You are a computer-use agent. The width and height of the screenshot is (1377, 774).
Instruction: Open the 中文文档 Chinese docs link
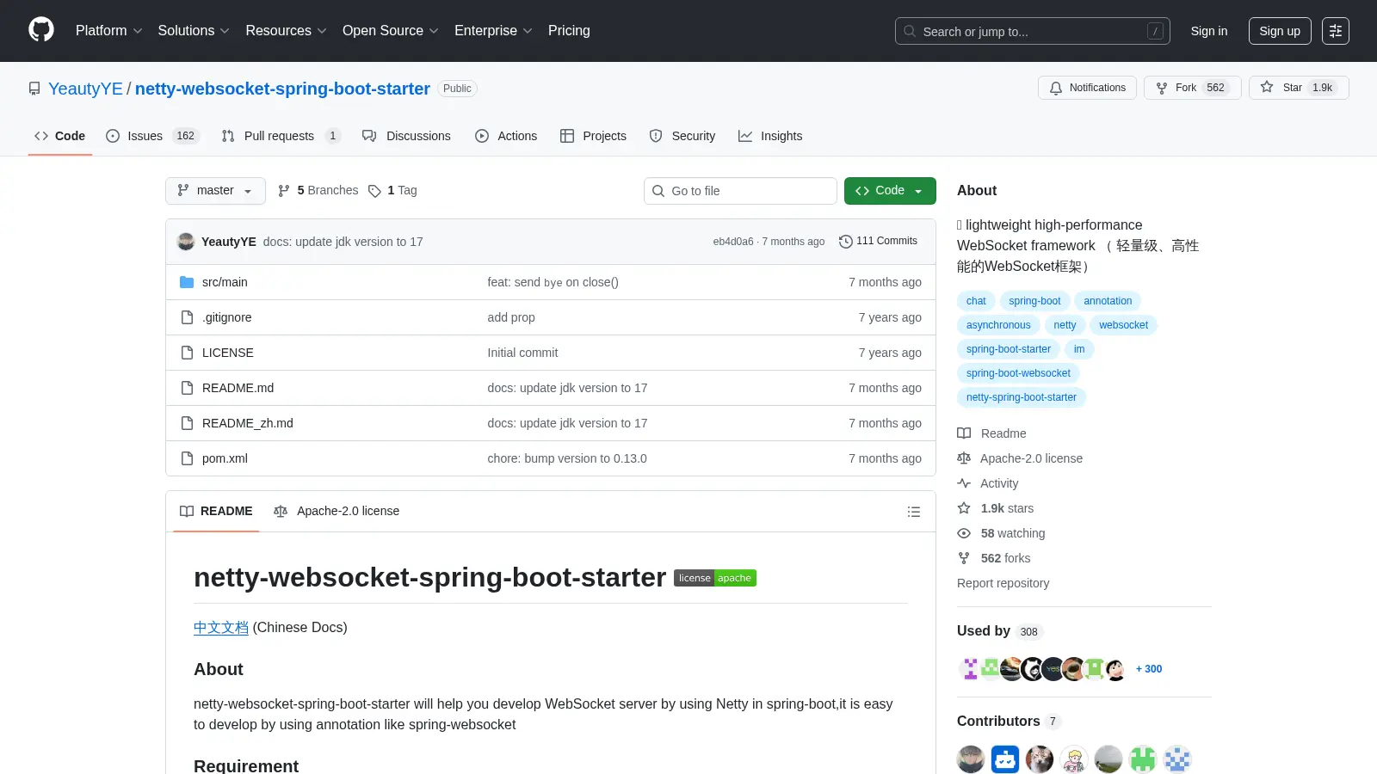[x=221, y=628]
